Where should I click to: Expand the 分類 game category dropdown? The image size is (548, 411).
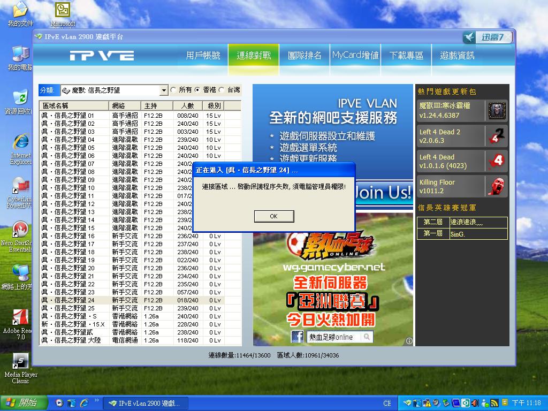pyautogui.click(x=164, y=90)
